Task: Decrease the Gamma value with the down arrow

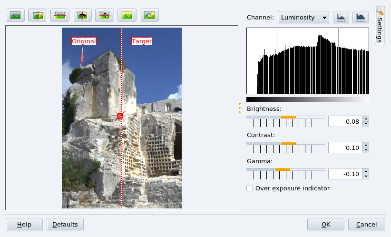Action: (365, 177)
